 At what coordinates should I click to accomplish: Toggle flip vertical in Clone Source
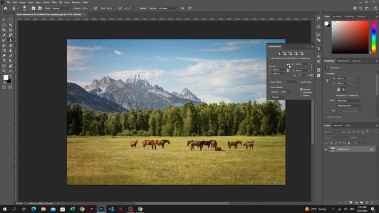point(288,70)
